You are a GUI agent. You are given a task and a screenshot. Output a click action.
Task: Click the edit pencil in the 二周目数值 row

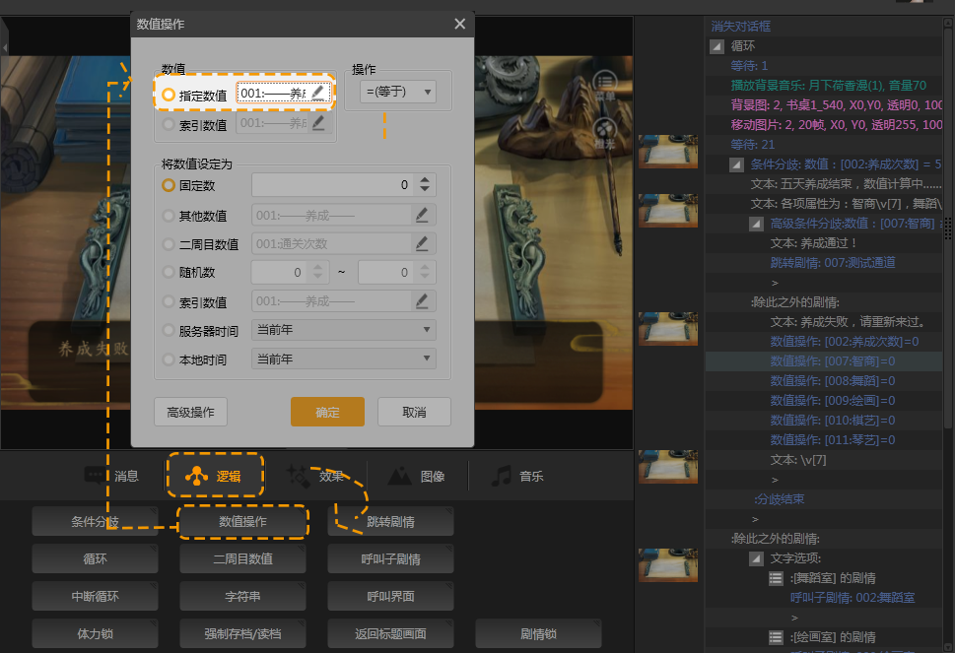pos(421,243)
